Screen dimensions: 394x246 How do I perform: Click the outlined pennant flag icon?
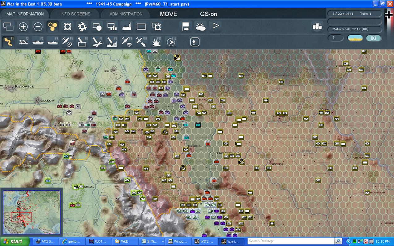216,27
